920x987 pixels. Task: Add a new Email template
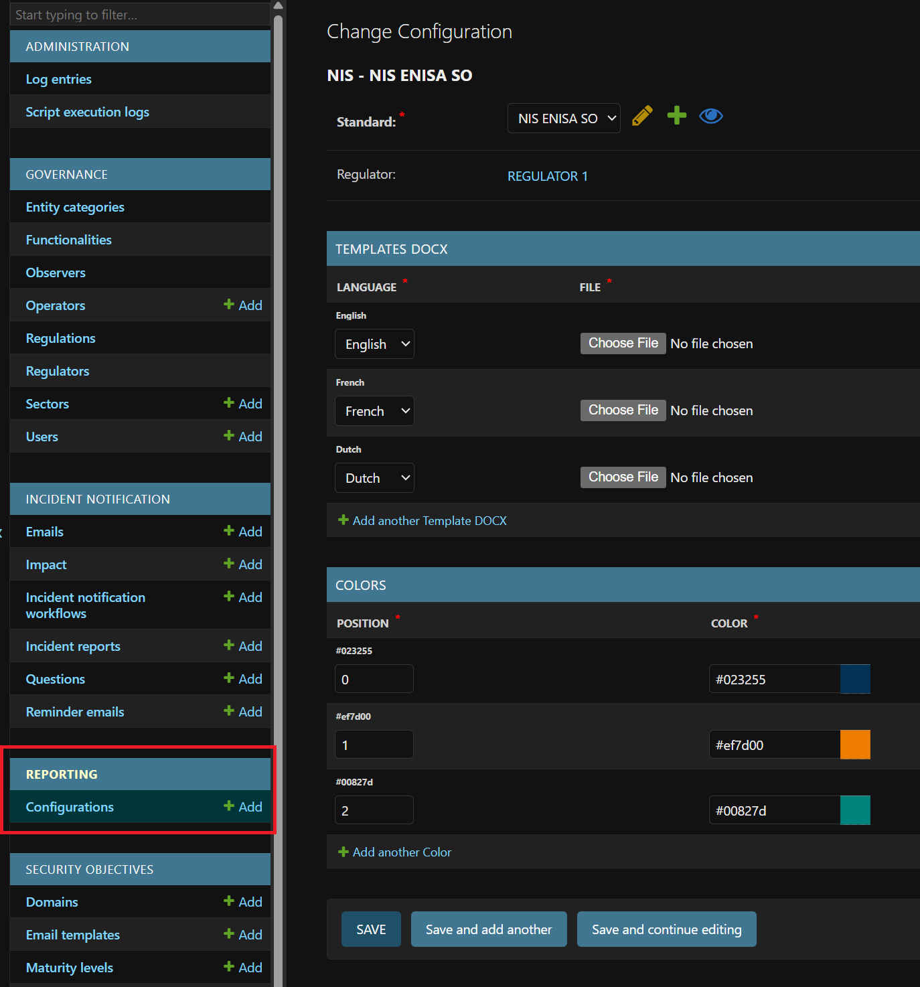tap(243, 935)
